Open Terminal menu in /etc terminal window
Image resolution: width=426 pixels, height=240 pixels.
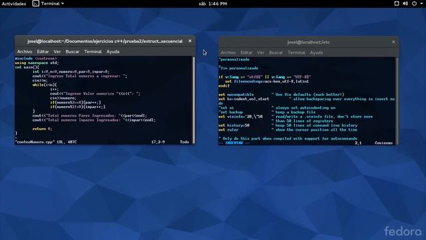click(x=296, y=52)
